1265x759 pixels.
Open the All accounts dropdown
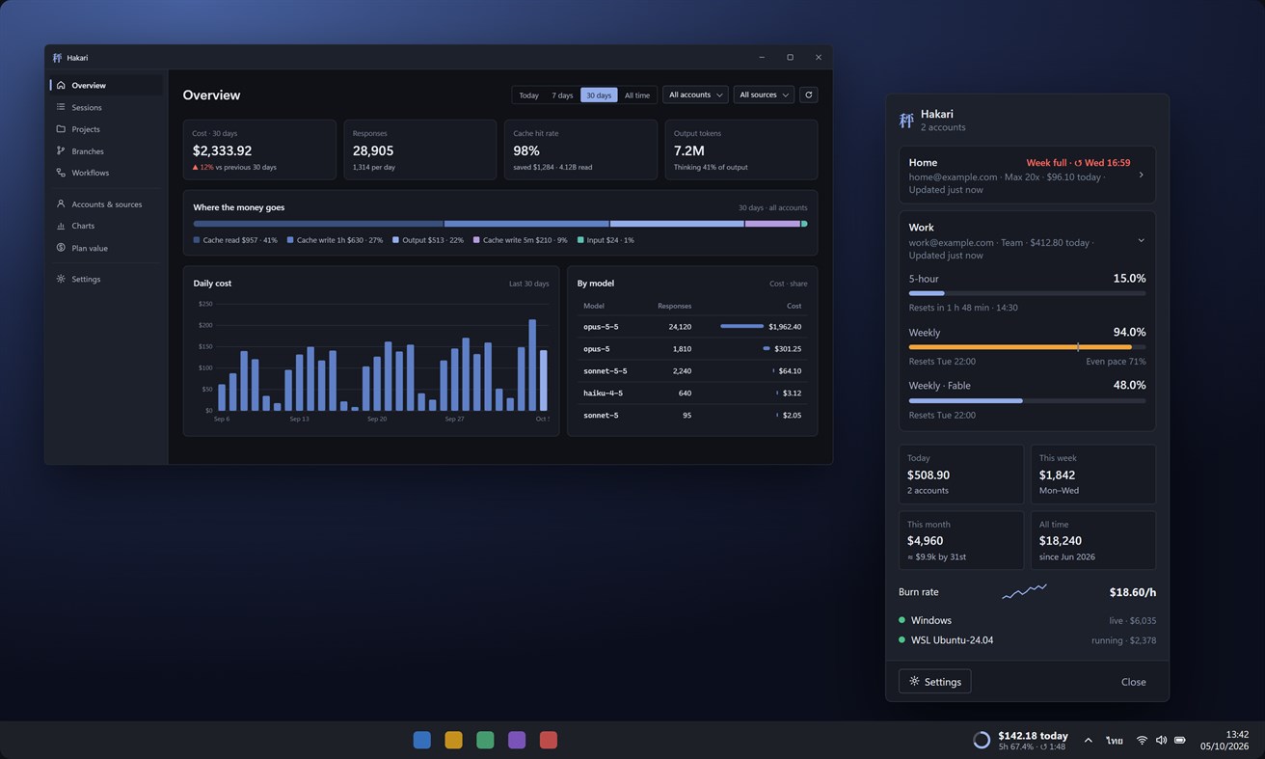click(695, 95)
